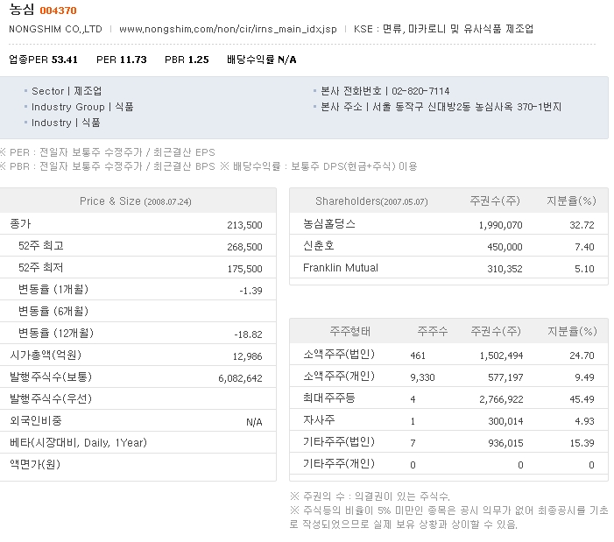Image resolution: width=614 pixels, height=542 pixels.
Task: Select the 소액주주(개인) row label
Action: [339, 377]
